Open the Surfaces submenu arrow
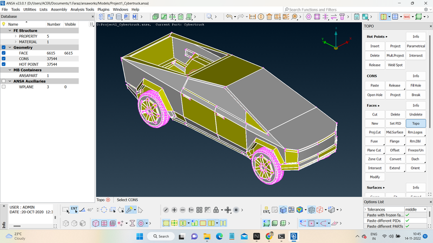Viewport: 433px width, 243px height. click(384, 187)
